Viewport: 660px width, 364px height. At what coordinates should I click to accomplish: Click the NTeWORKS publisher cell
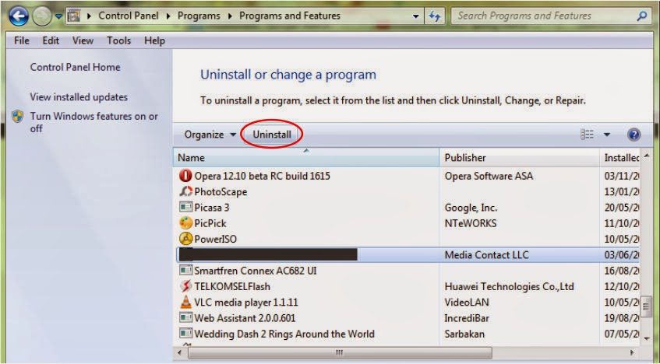pos(470,223)
